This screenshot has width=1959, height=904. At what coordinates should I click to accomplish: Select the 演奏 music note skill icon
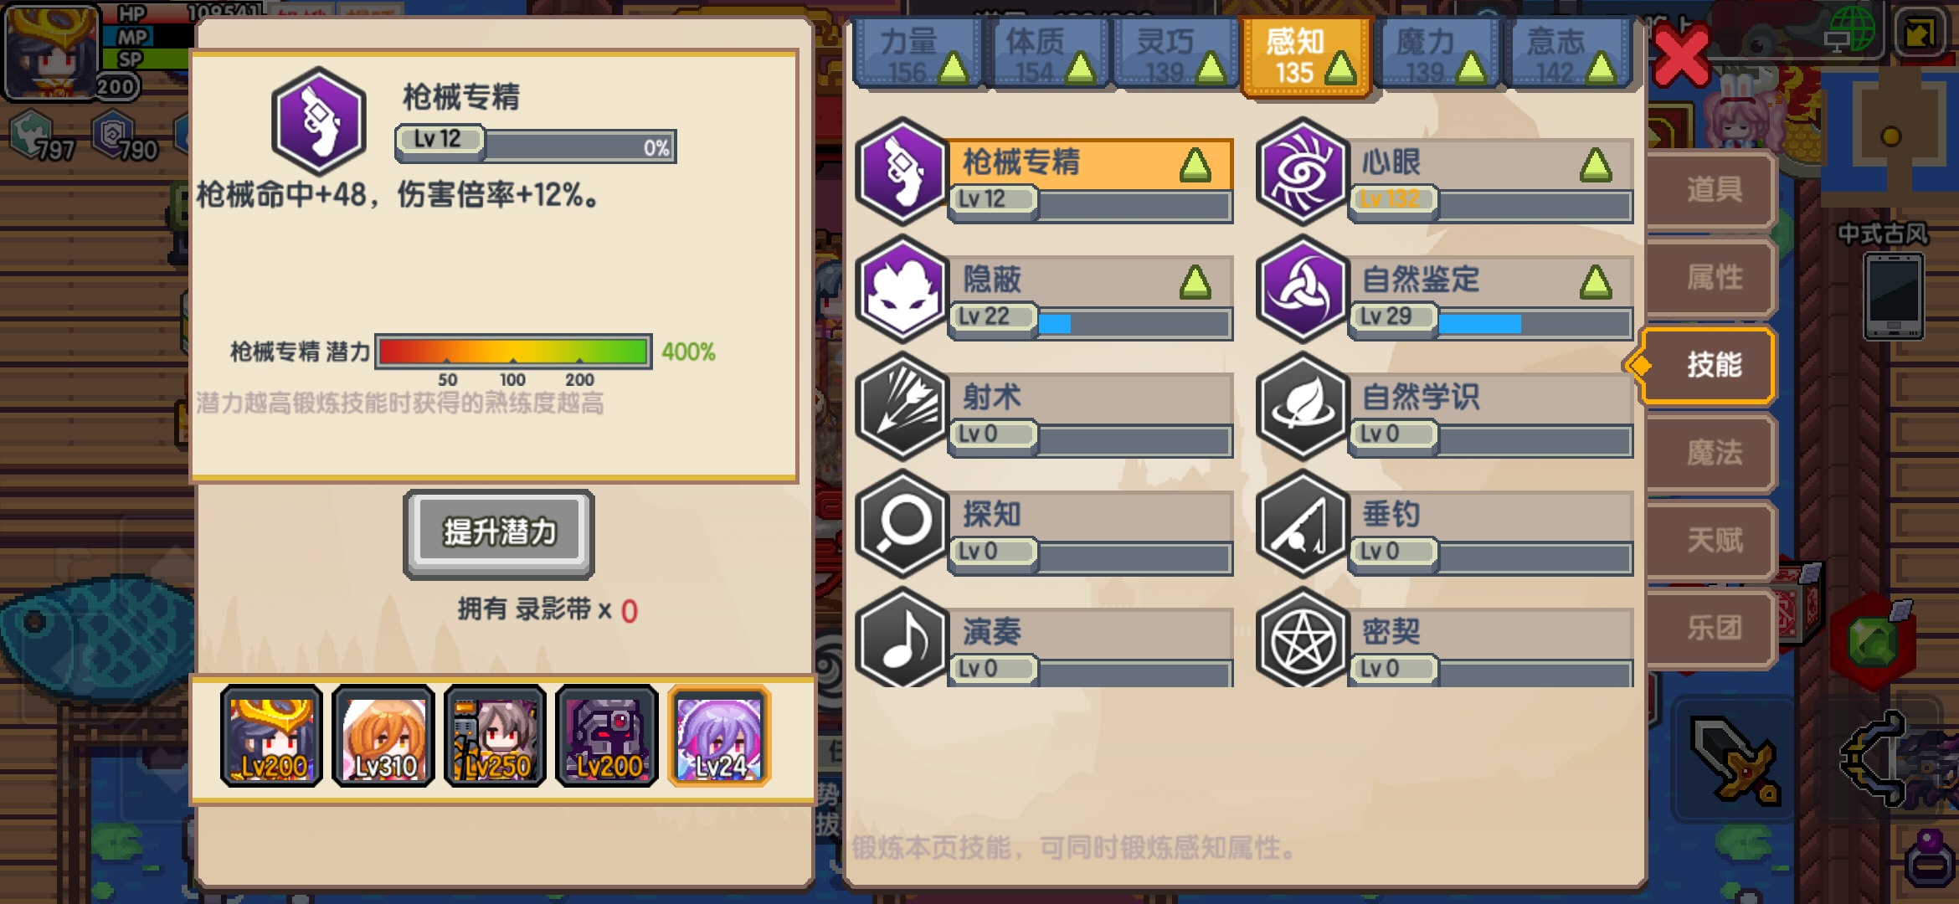click(902, 638)
